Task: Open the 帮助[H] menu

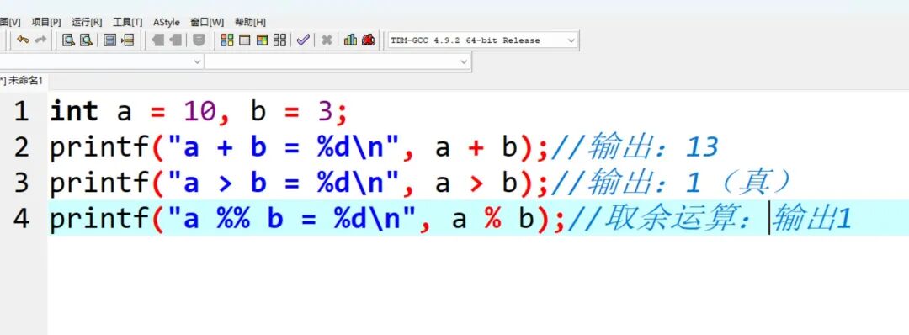Action: (251, 22)
